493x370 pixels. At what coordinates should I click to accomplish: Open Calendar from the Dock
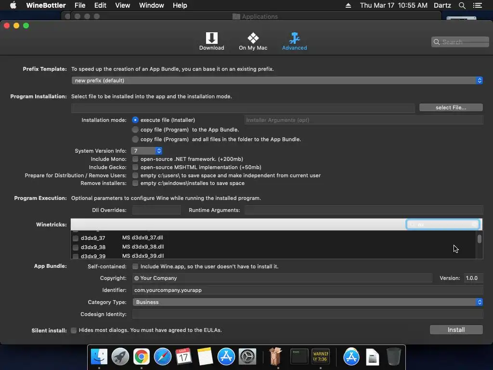[183, 357]
